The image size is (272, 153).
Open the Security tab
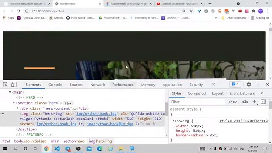[196, 85]
